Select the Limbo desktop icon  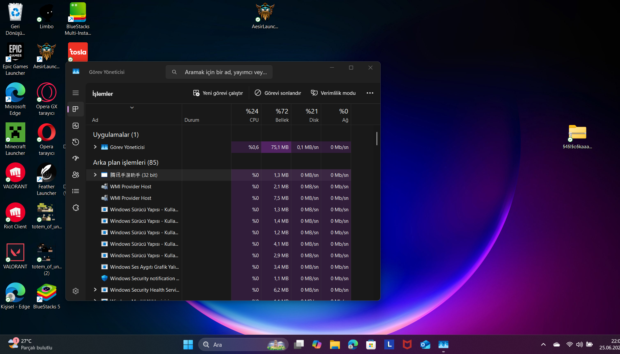47,16
